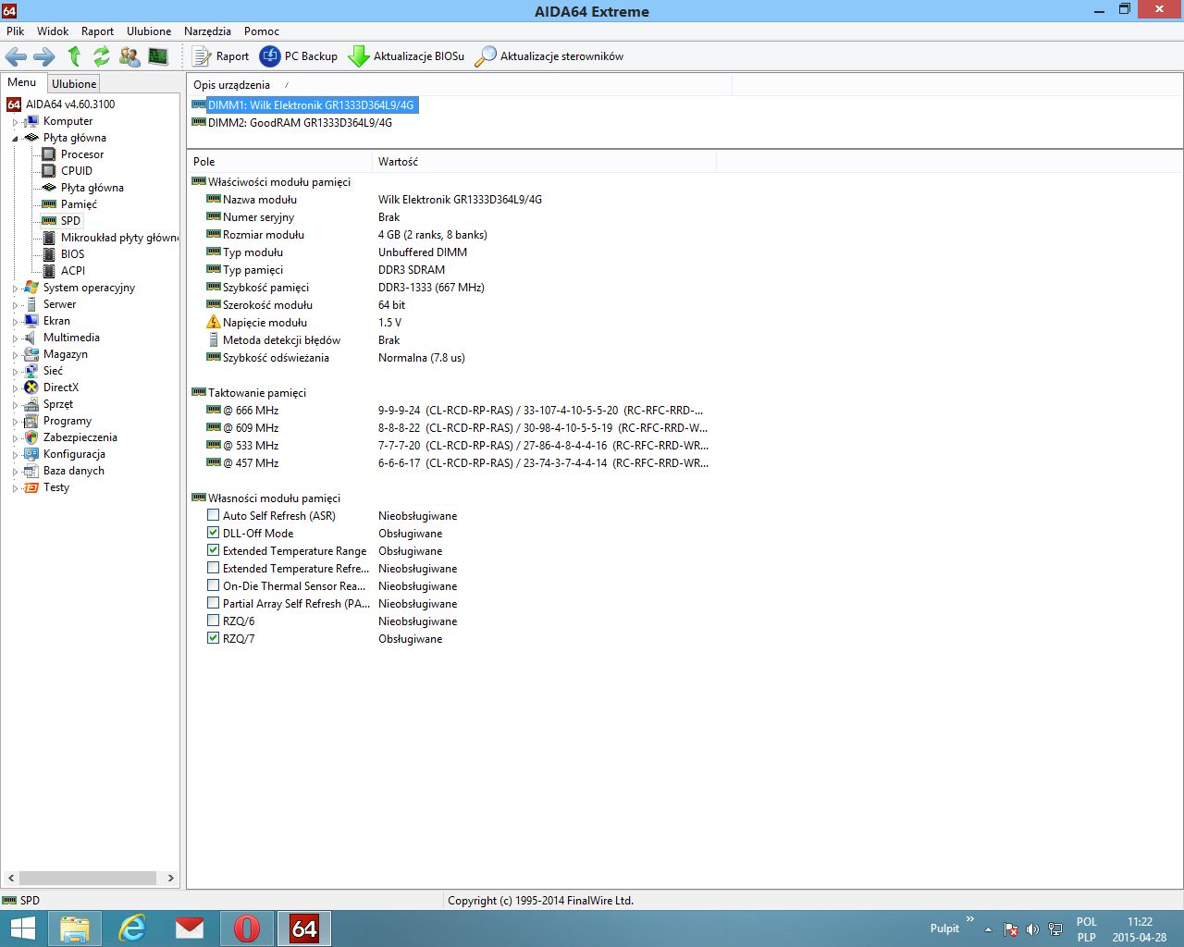Select Mikroukład płyty głównej tree item
Viewport: 1184px width, 947px height.
119,238
